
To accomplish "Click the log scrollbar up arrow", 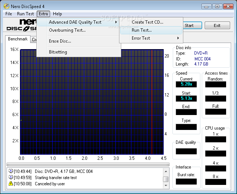I will 166,171.
